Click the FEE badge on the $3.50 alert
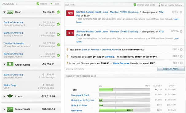 click(x=70, y=13)
